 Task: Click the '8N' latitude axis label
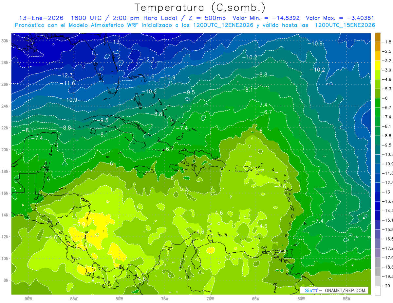tap(6, 280)
